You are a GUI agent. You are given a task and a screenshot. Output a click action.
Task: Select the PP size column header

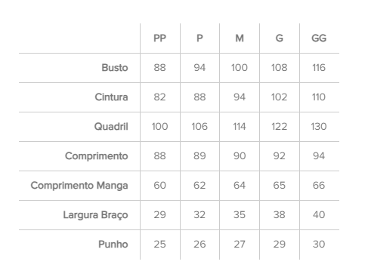[x=159, y=38]
